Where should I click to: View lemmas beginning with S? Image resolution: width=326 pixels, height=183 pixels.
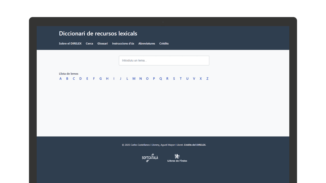tap(174, 79)
